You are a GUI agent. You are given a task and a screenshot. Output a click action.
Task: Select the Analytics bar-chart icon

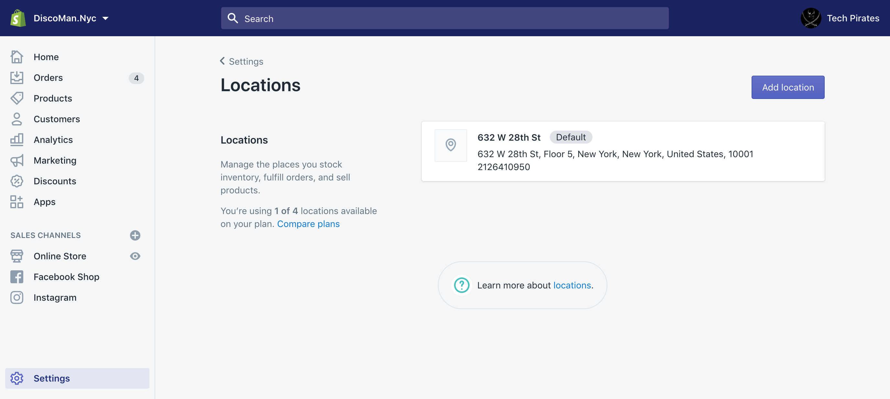[16, 140]
